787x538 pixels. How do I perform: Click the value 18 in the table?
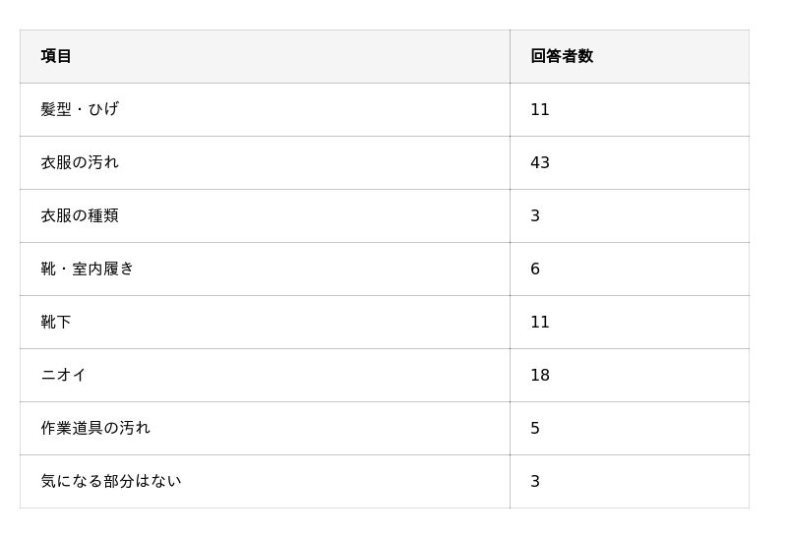540,375
